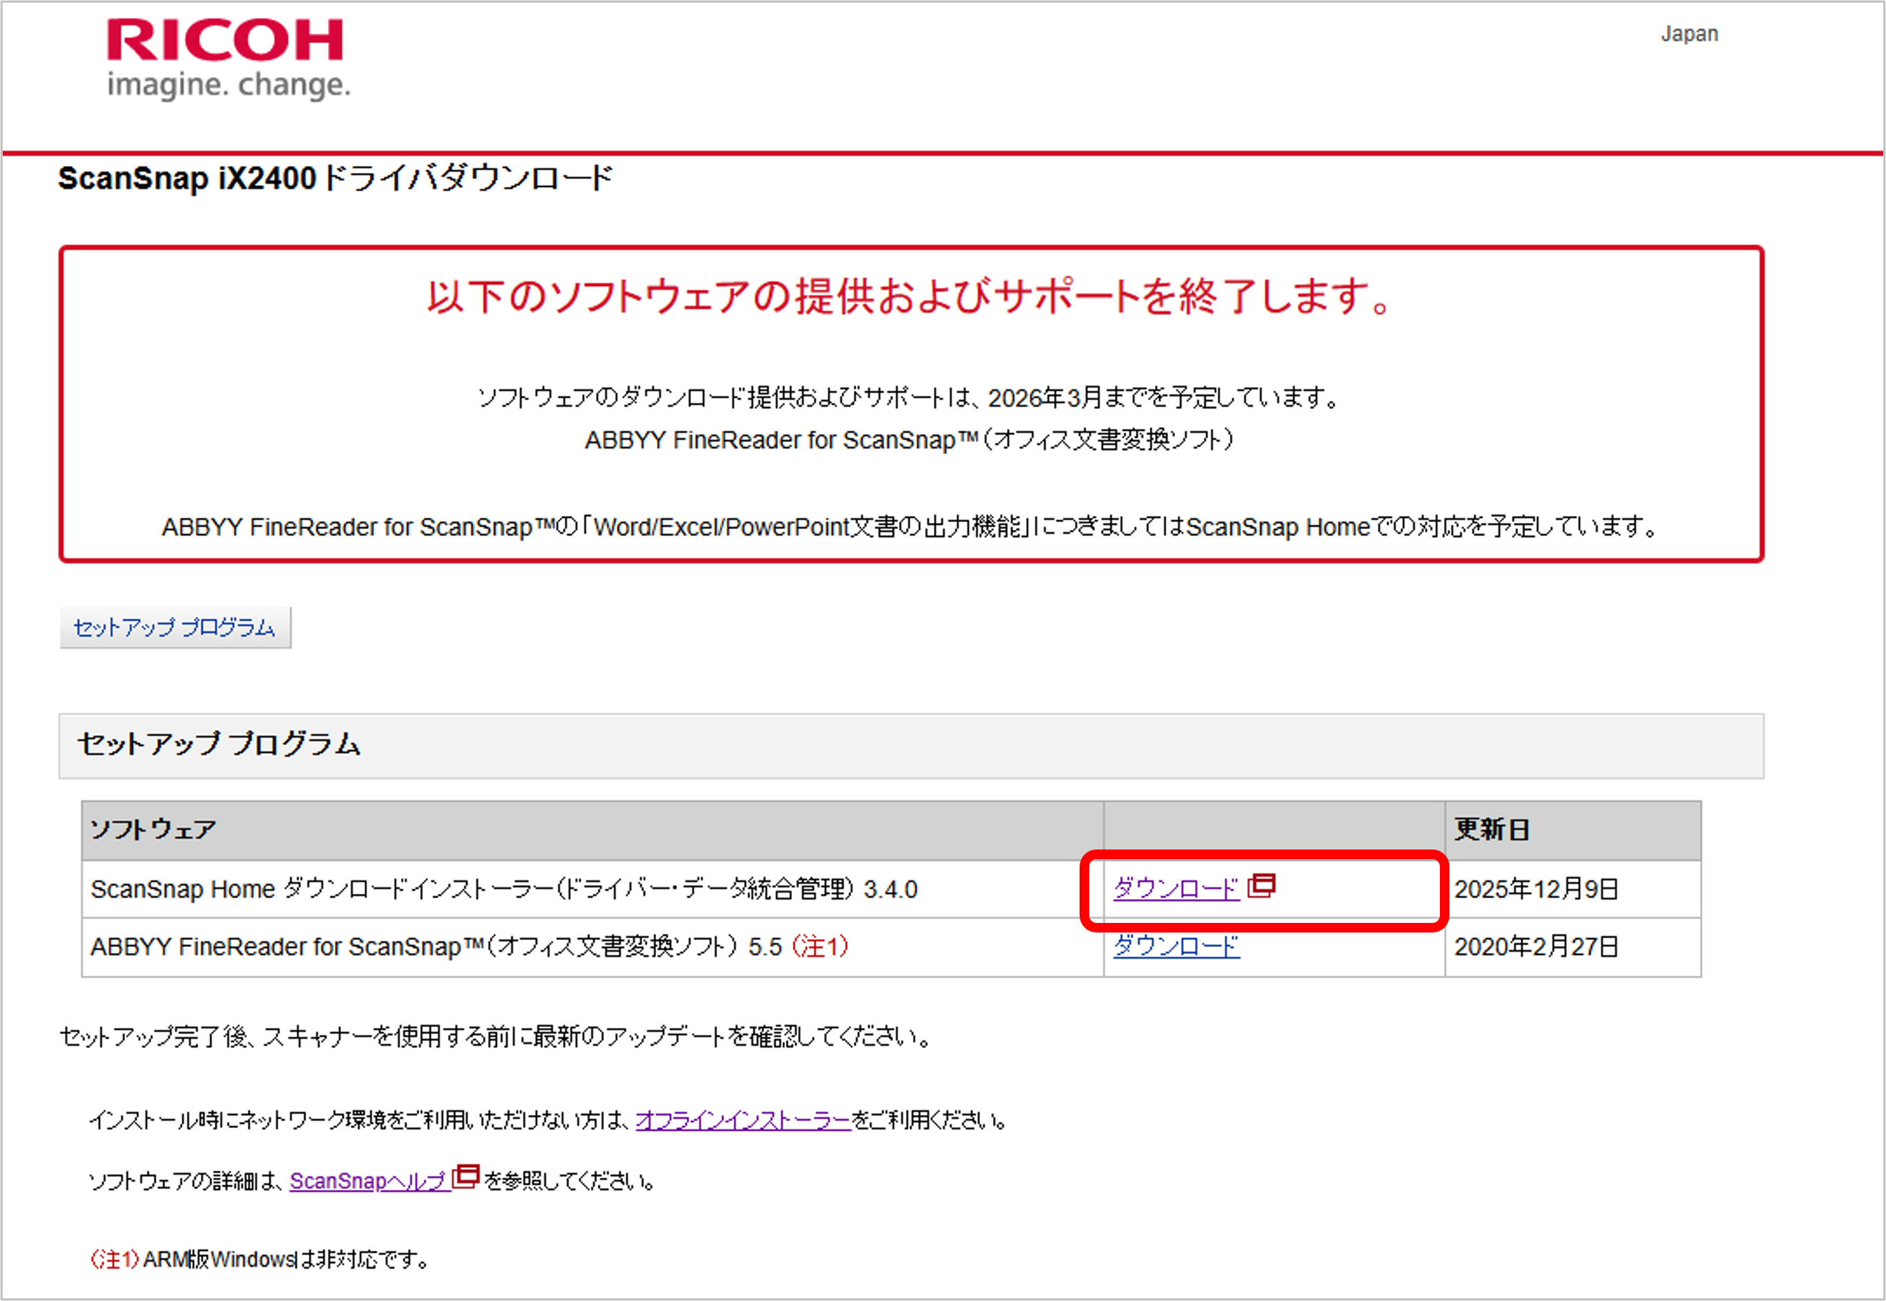1886x1301 pixels.
Task: Click the red support termination notice heading
Action: coord(909,296)
